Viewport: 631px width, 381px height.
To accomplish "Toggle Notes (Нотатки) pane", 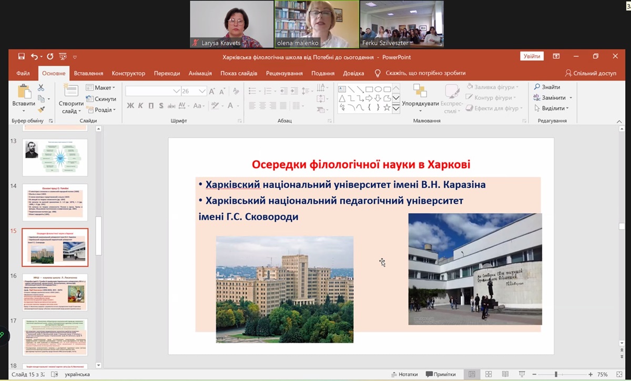I will click(404, 374).
